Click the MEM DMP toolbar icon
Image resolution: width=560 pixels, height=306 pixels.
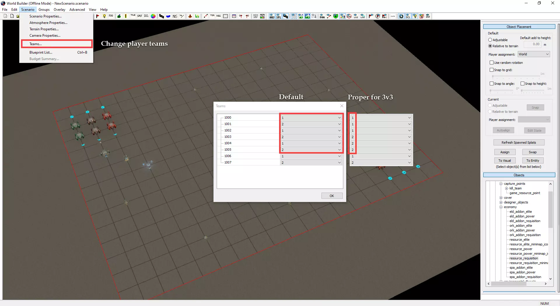tap(256, 16)
